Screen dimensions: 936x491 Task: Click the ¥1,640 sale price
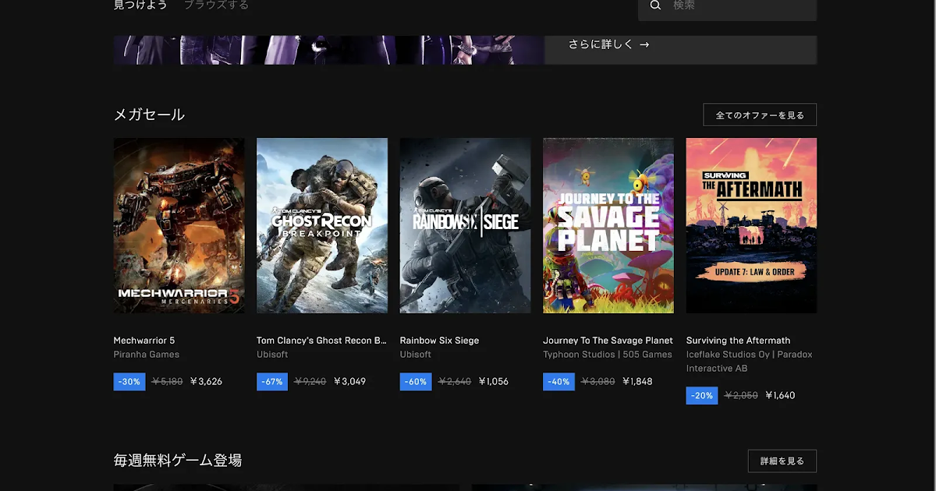(x=780, y=396)
